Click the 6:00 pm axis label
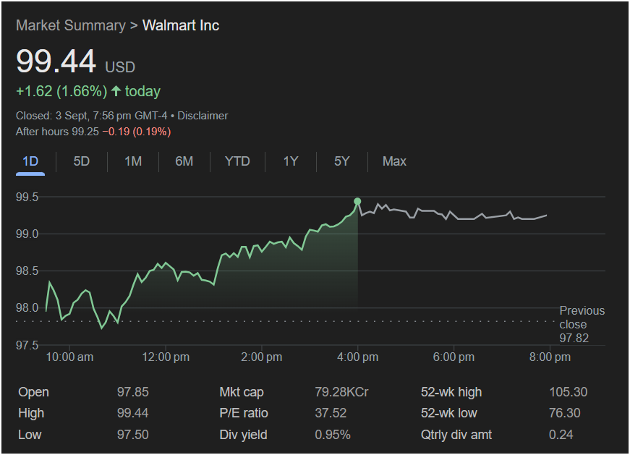This screenshot has height=455, width=630. (454, 357)
